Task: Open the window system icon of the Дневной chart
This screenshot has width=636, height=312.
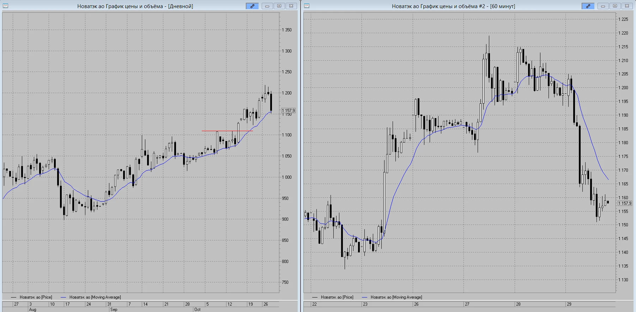Action: tap(6, 6)
